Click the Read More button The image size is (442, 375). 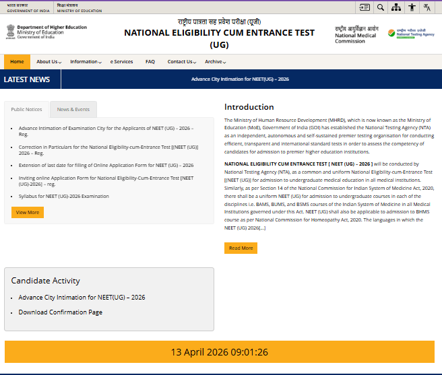tap(241, 248)
